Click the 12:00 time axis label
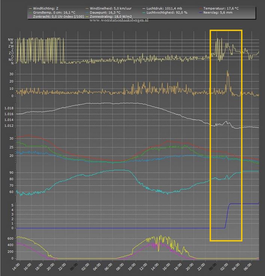This screenshot has height=276, width=265. [143, 267]
